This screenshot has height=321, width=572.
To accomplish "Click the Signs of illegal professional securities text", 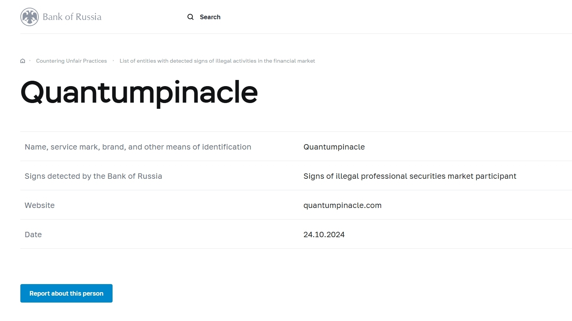I will click(410, 176).
